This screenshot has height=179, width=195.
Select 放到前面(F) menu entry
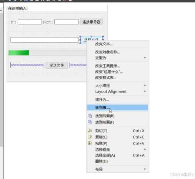118,122
